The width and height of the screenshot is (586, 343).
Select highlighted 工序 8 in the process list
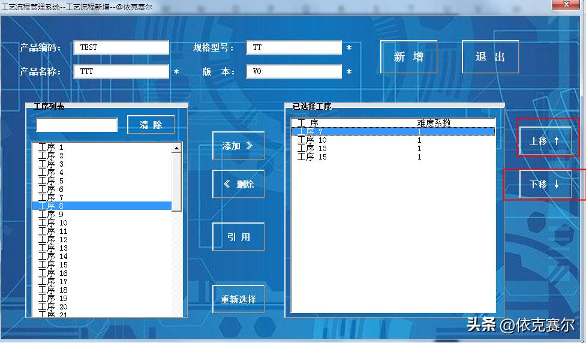(101, 206)
